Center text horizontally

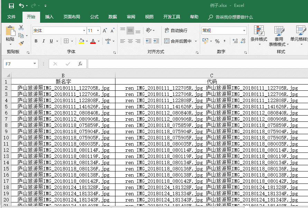[x=130, y=41]
